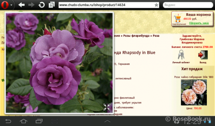The height and width of the screenshot is (126, 215).
Task: Click the address bar URL field
Action: (x=106, y=5)
